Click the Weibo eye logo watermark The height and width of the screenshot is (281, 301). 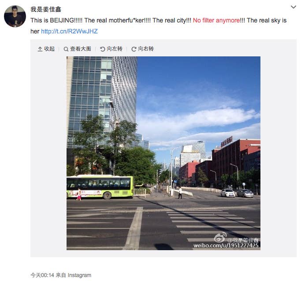tap(220, 237)
